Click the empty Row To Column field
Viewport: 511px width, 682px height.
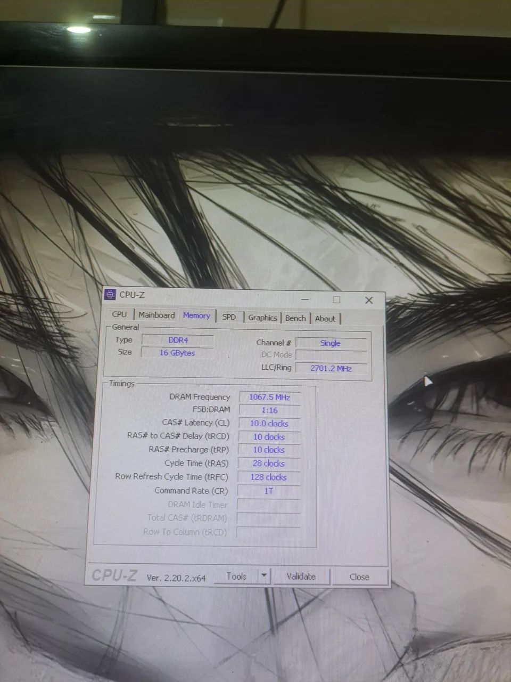[x=268, y=532]
